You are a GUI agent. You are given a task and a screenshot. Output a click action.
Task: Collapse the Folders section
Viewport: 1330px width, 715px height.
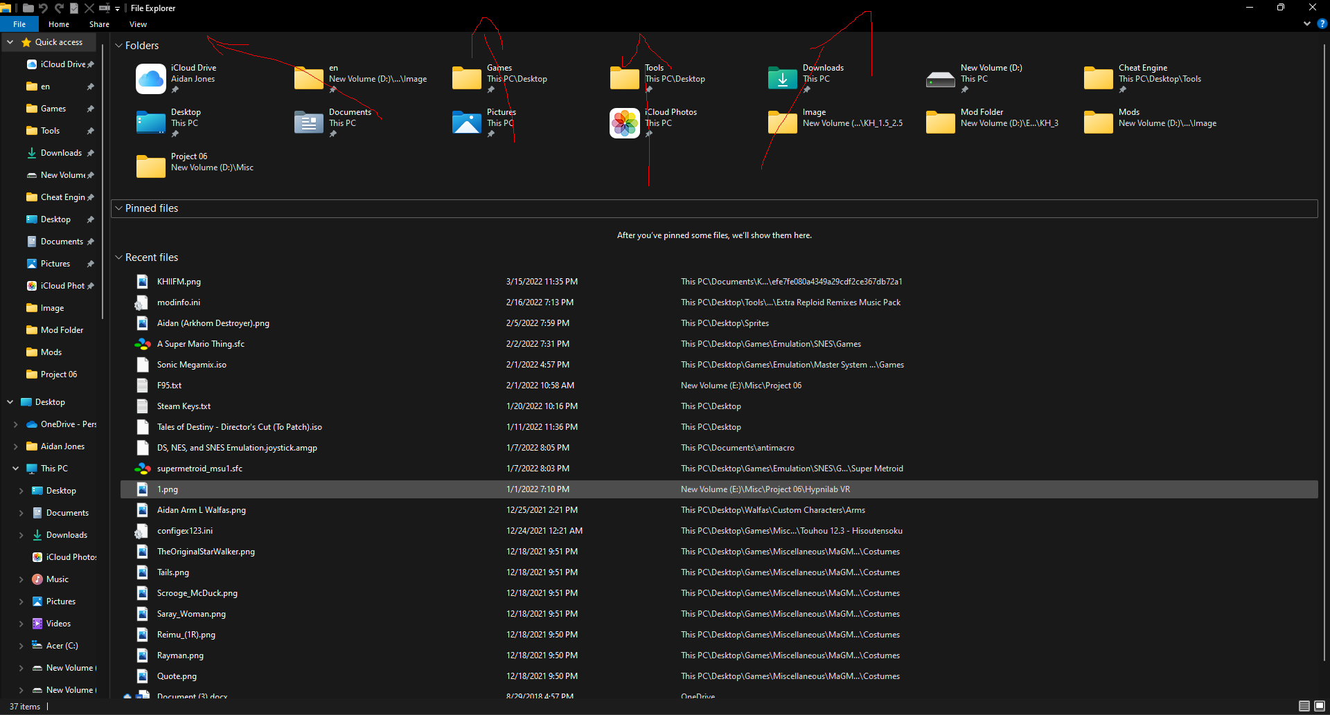119,46
